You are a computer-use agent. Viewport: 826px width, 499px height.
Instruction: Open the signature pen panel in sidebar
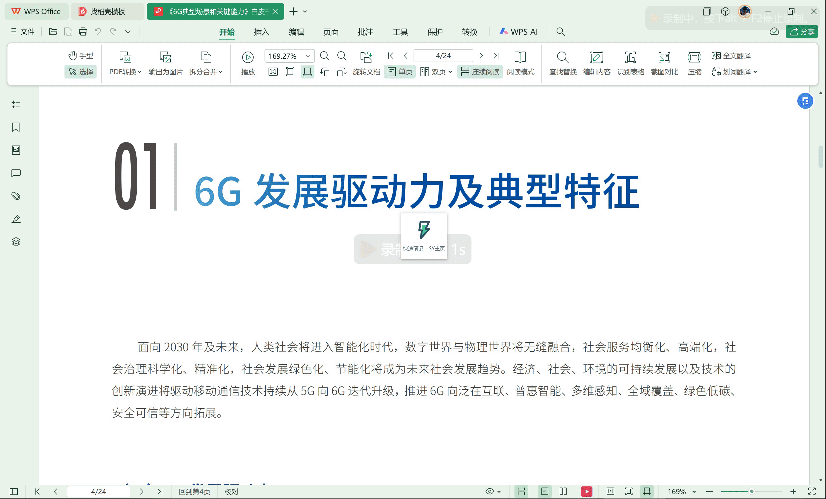coord(16,219)
